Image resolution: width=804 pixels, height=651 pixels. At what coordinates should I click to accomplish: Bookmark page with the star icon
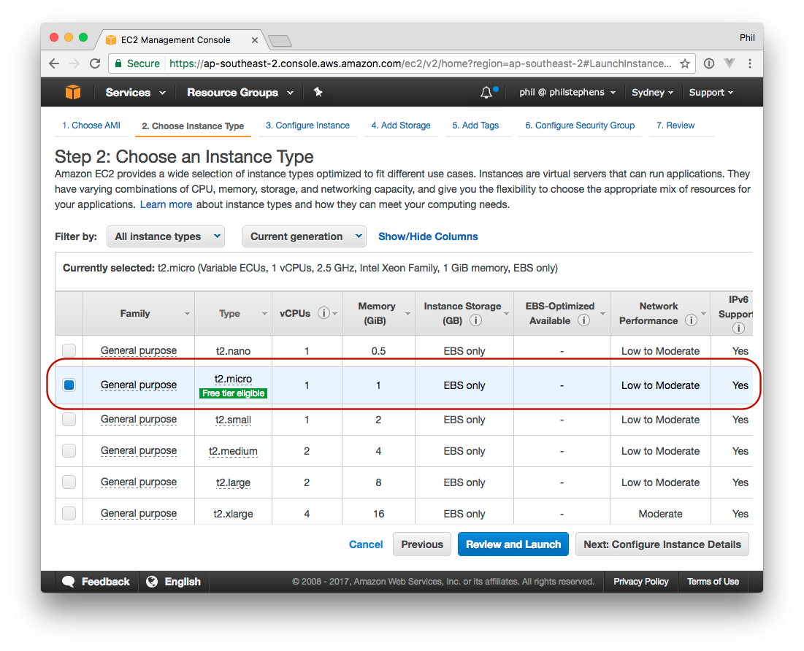coord(685,63)
